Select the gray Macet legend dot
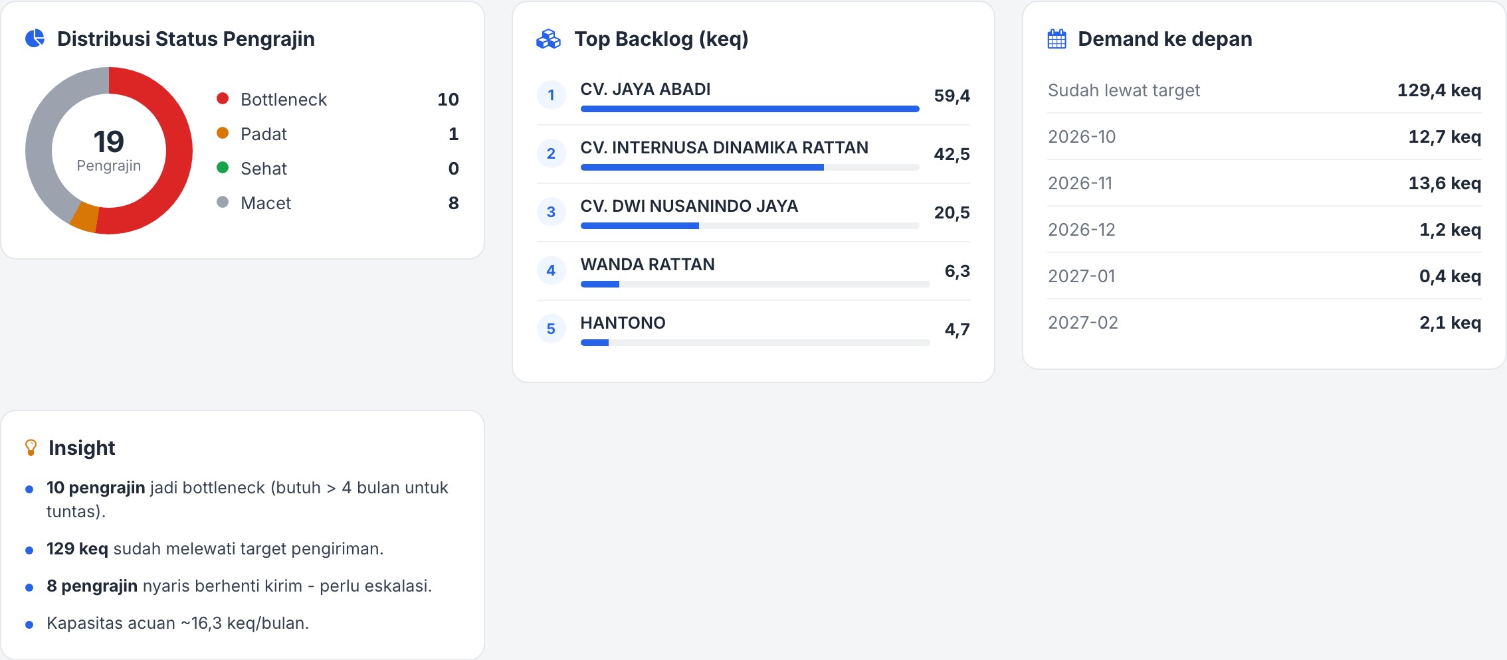The height and width of the screenshot is (660, 1507). [x=223, y=202]
